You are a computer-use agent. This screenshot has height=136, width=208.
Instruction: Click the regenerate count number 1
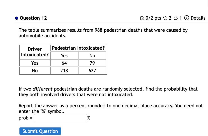click(180, 18)
